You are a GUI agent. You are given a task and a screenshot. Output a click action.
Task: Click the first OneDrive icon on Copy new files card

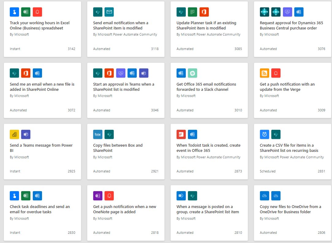tap(265, 196)
